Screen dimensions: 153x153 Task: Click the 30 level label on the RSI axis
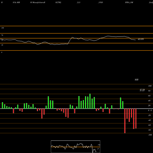coord(2,45)
